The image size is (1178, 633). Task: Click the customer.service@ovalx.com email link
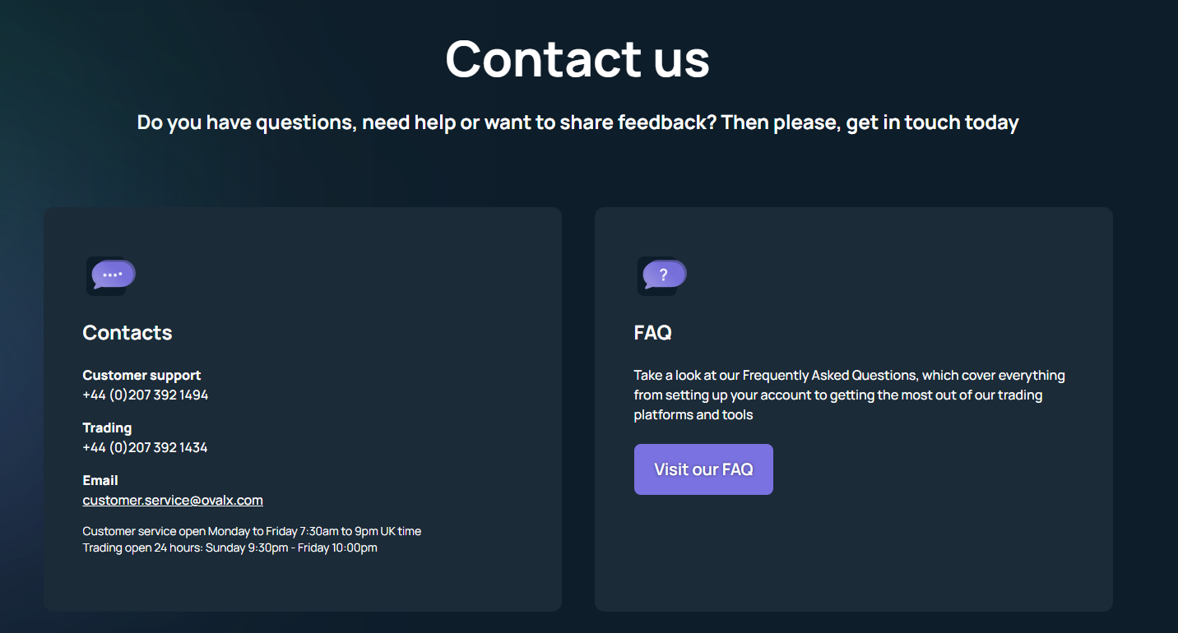(173, 500)
